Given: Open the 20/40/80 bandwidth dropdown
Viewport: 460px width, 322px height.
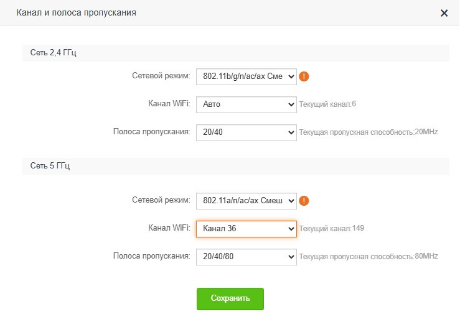Looking at the screenshot, I should [x=246, y=256].
